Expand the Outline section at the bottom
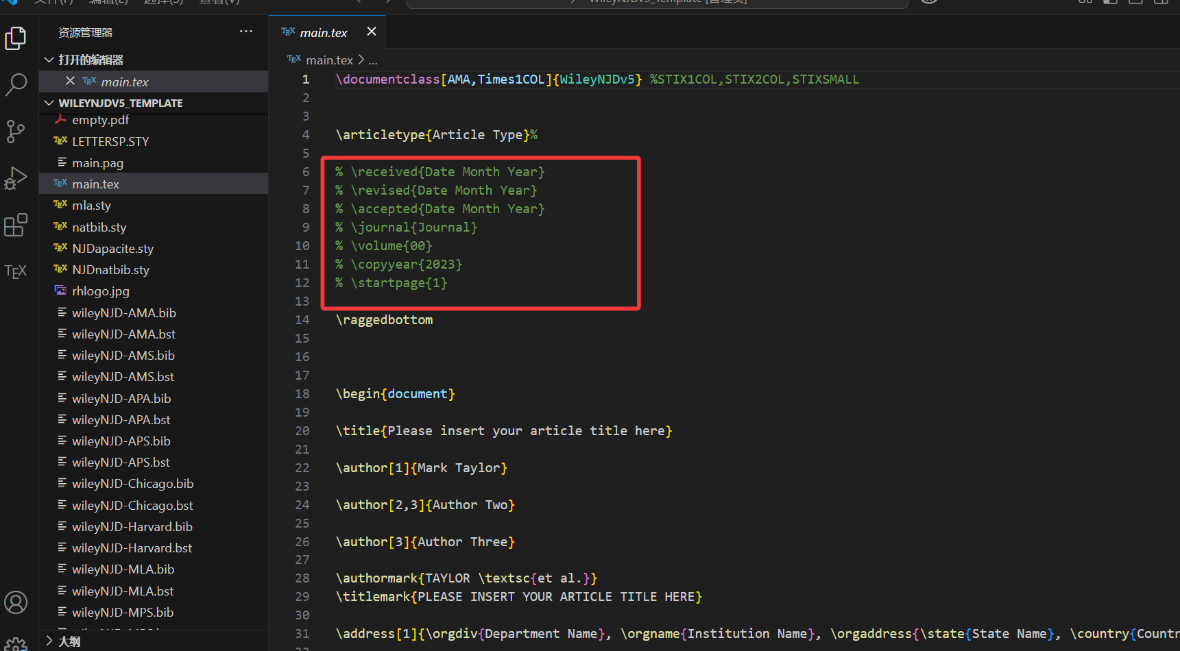 click(49, 641)
